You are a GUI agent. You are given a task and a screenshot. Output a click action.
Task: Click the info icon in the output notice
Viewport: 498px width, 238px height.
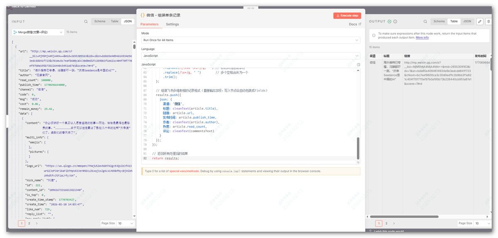374,35
